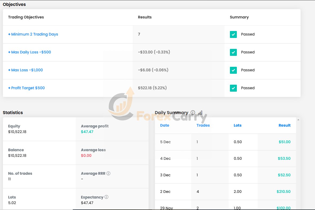Expand the Max Loss -$1,000 objective
Viewport: 315px width, 210px height.
point(26,70)
